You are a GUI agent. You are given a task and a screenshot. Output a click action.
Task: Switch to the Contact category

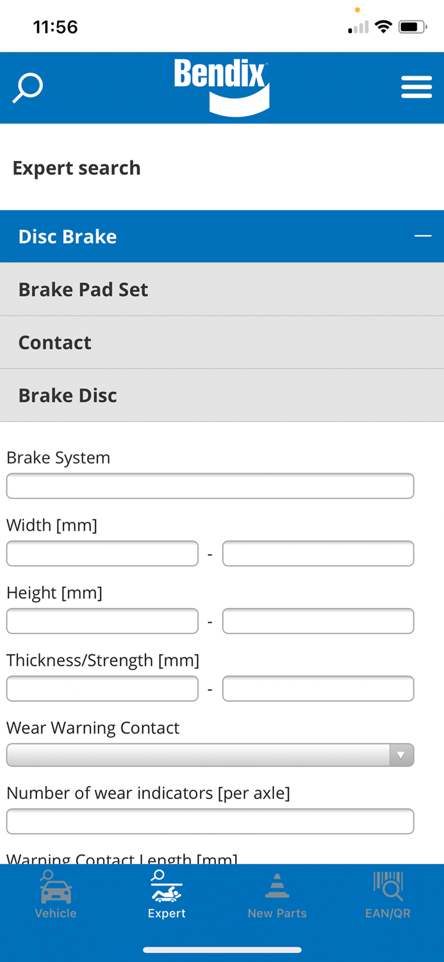click(54, 342)
